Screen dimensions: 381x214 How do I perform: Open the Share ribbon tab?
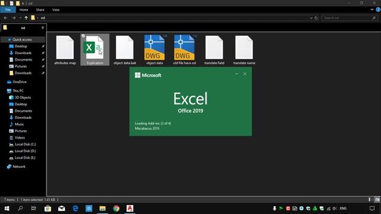(x=40, y=10)
